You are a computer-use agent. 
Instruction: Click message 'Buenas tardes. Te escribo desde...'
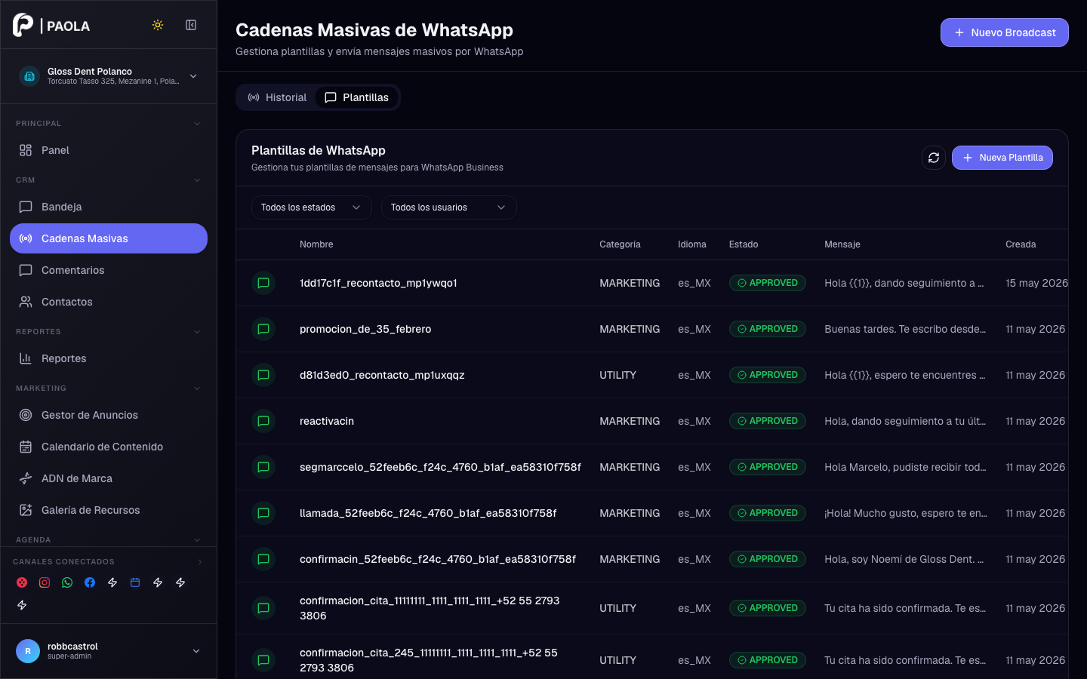pos(905,329)
